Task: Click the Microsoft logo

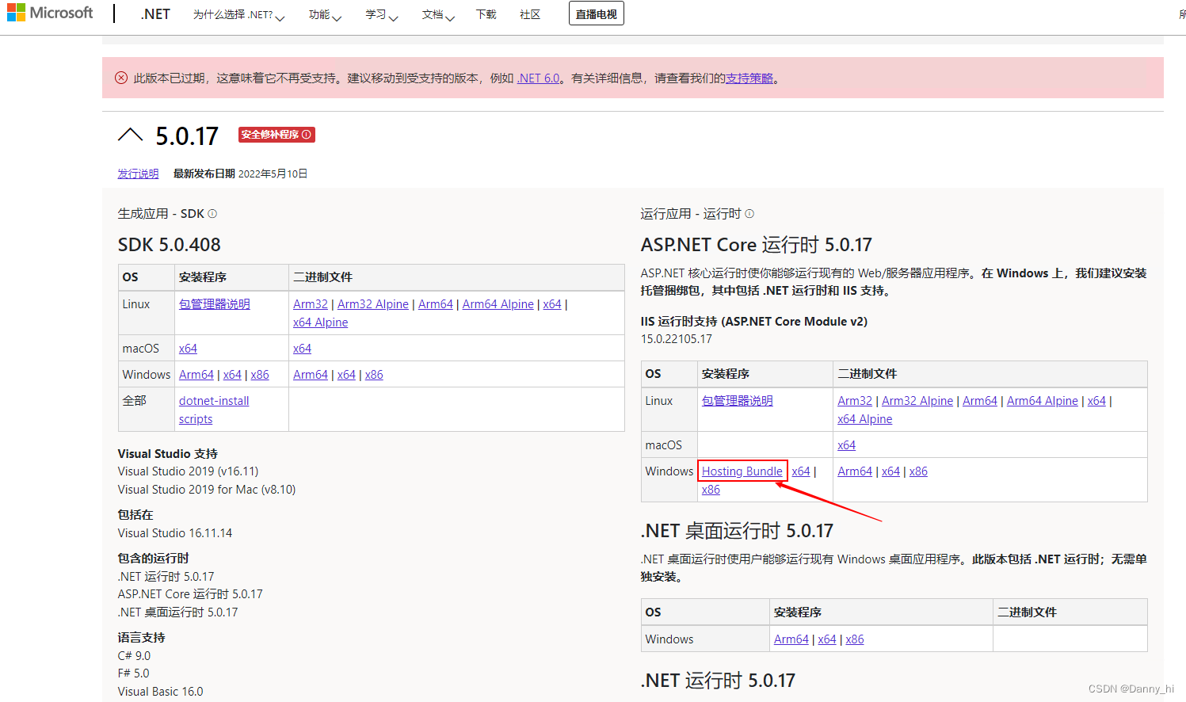Action: point(50,13)
